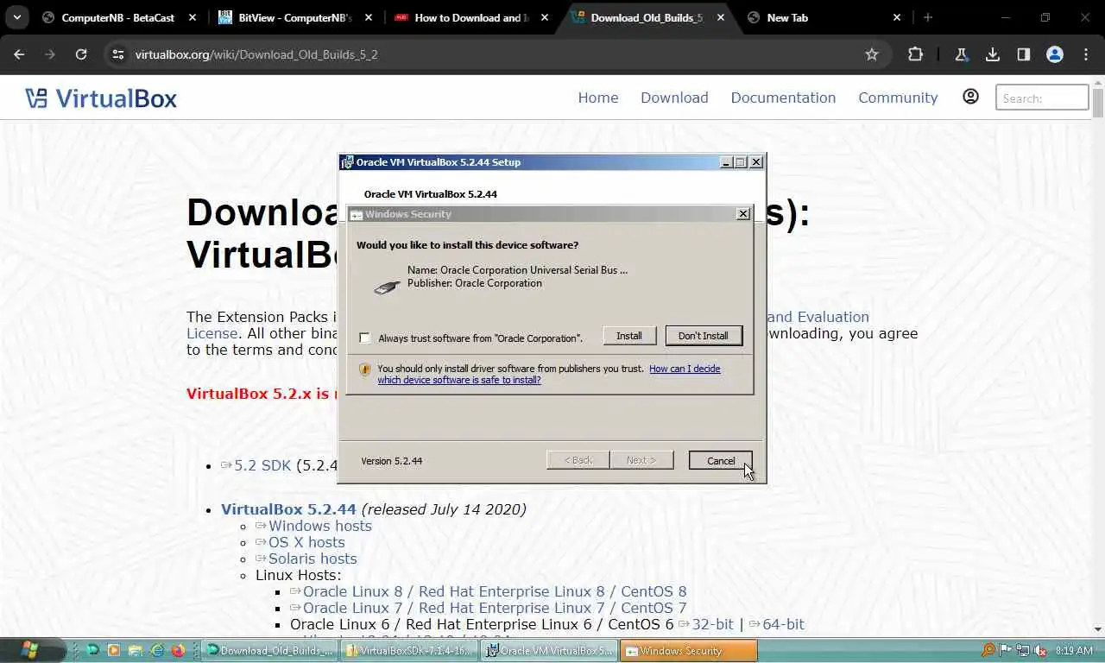The width and height of the screenshot is (1105, 663).
Task: Open the Windows Start orb
Action: 28,650
